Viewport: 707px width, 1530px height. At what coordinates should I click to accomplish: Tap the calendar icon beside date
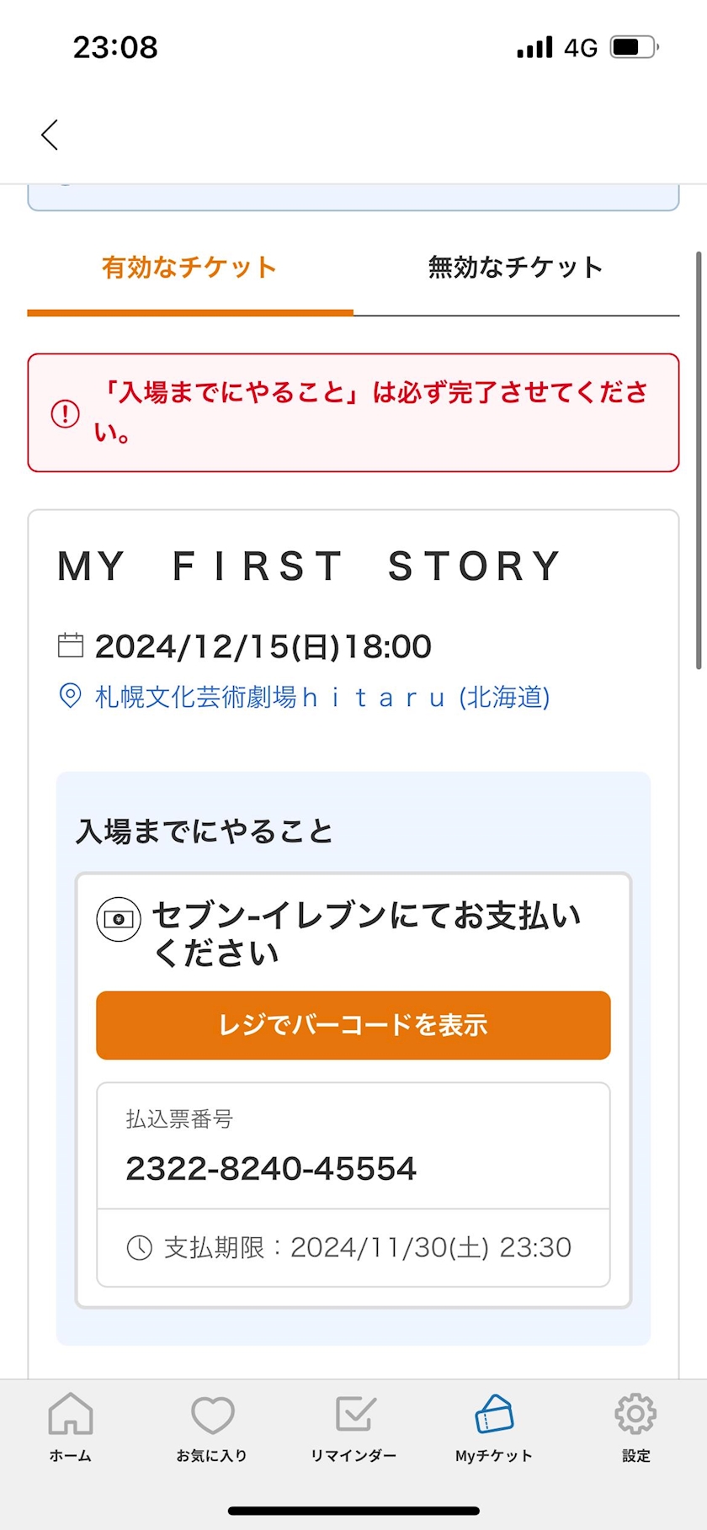coord(71,645)
